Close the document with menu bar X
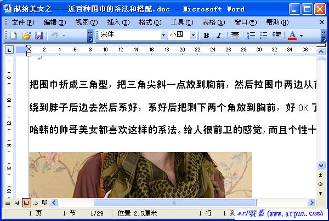 (x=322, y=22)
